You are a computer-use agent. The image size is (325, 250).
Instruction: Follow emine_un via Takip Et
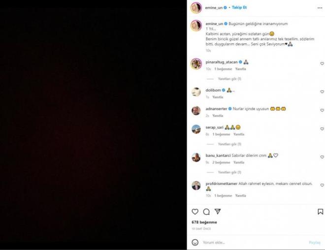239,7
